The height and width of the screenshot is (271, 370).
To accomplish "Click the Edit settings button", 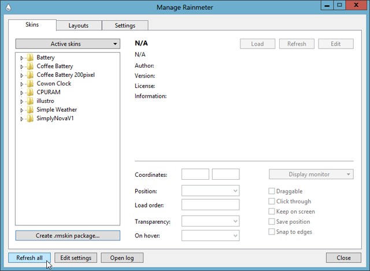I will tap(76, 258).
